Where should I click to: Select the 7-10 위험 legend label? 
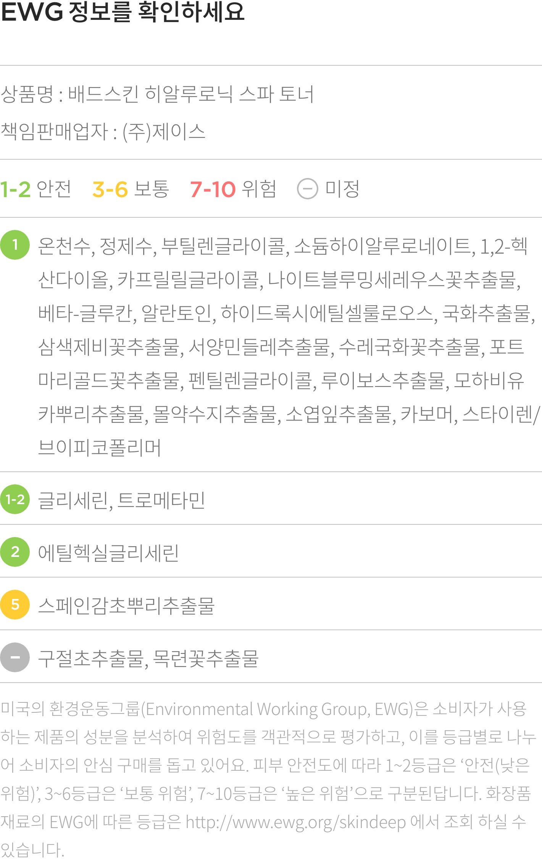233,189
